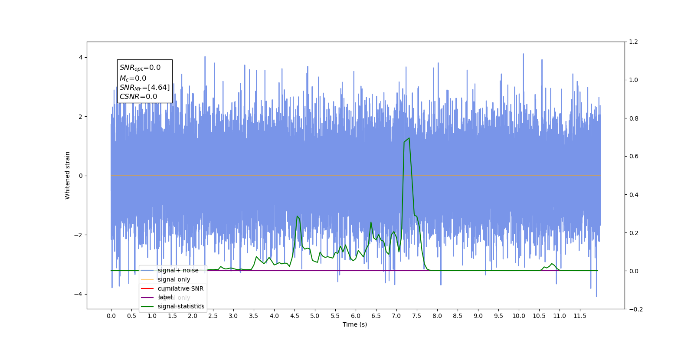Click the SNRopt=0.0 annotation text
The height and width of the screenshot is (347, 694).
[x=140, y=68]
